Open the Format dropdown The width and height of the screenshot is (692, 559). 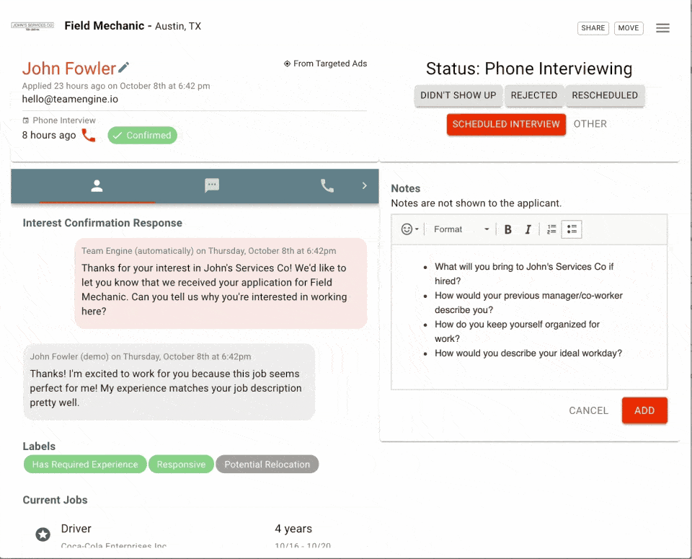coord(461,229)
